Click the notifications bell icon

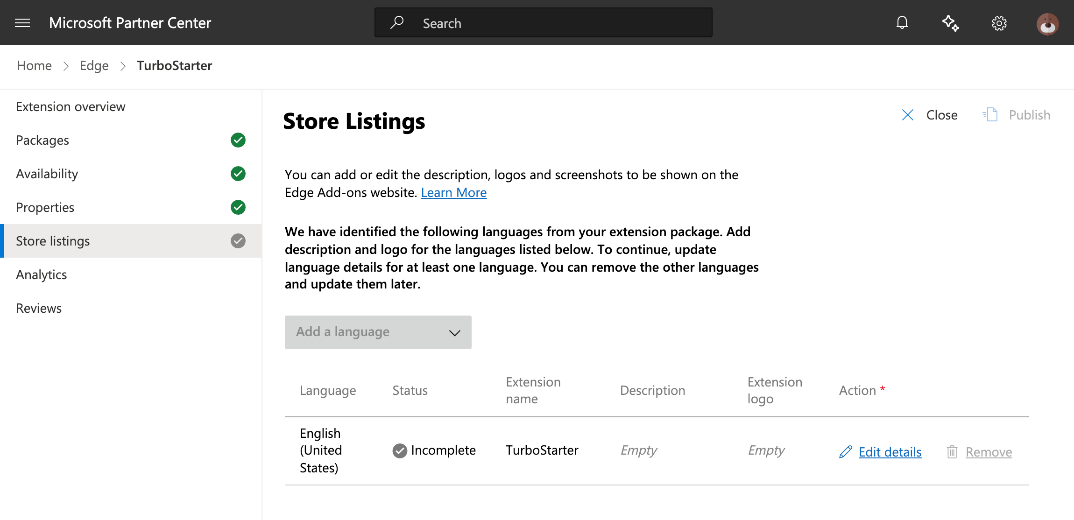(x=902, y=23)
